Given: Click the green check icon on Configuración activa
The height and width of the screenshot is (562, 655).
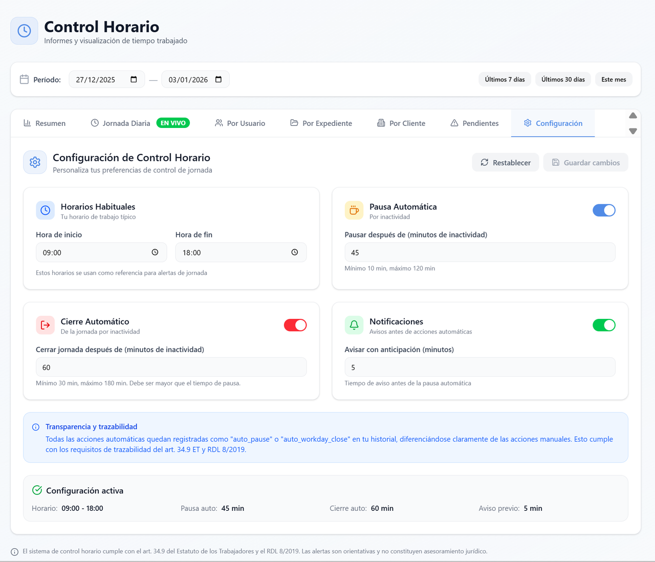Looking at the screenshot, I should coord(37,490).
